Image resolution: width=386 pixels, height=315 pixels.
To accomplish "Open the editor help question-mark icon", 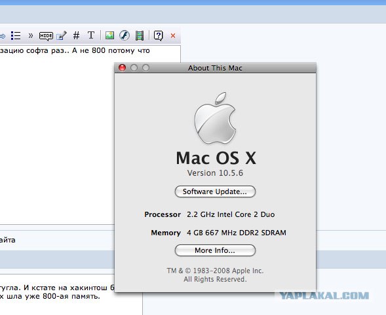I will point(159,36).
